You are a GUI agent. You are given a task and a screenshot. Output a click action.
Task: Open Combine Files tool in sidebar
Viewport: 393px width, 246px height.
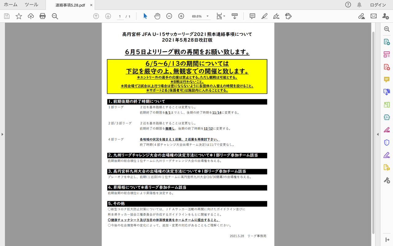coord(387,92)
